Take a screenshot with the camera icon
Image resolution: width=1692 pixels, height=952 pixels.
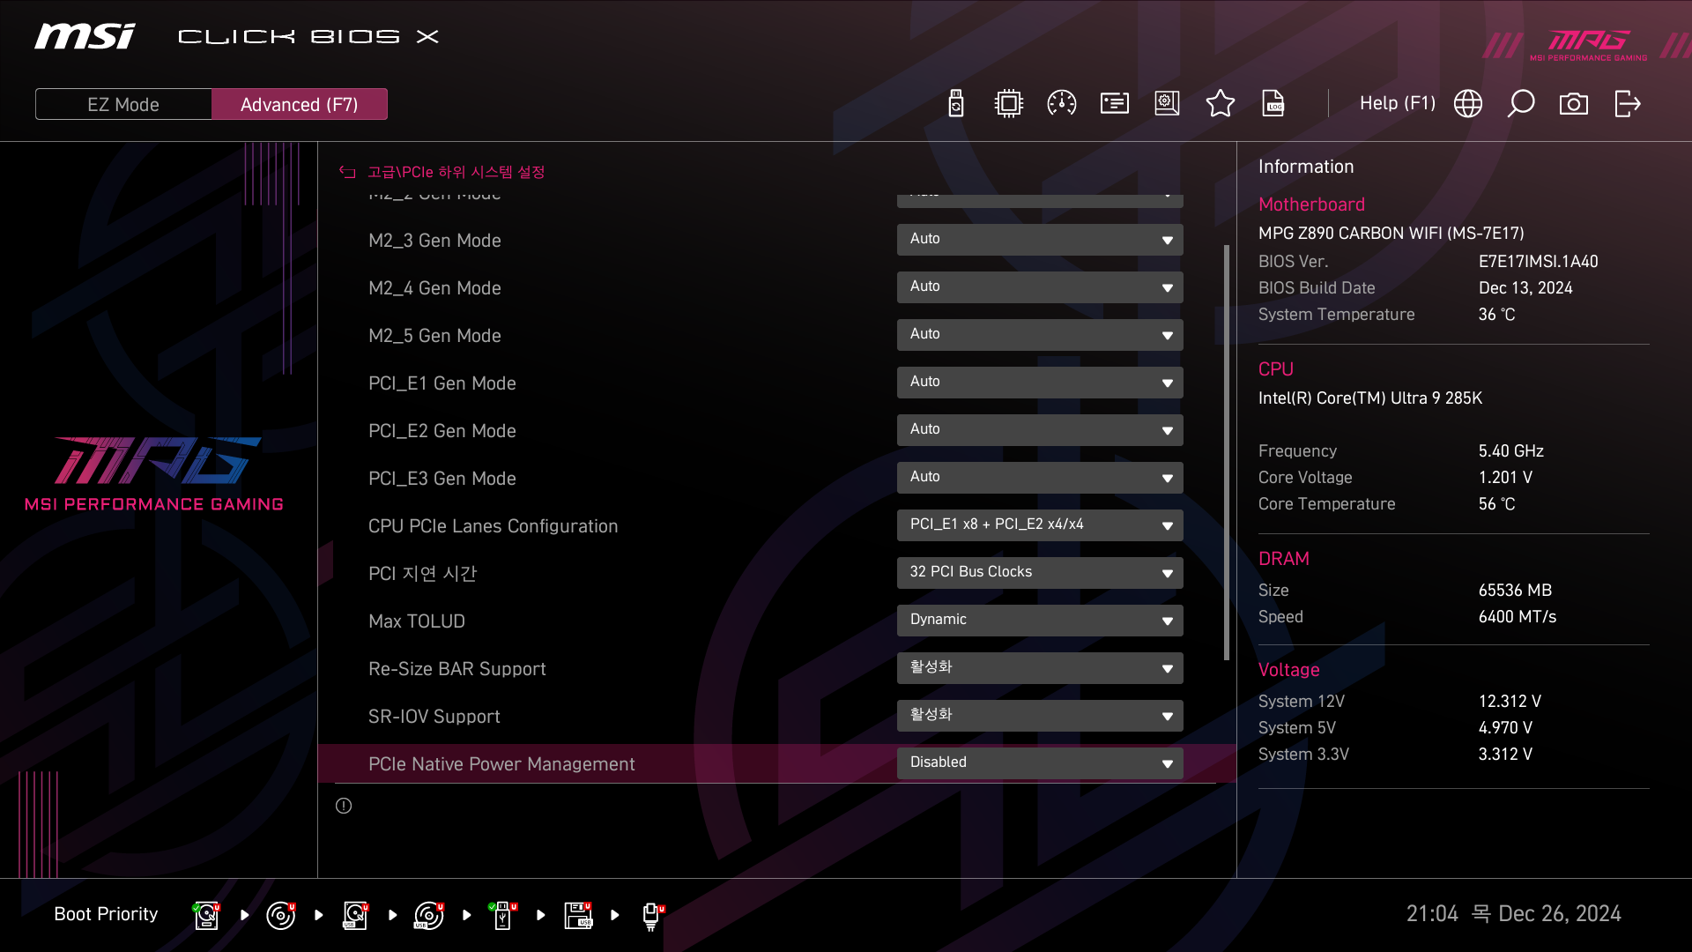point(1573,104)
